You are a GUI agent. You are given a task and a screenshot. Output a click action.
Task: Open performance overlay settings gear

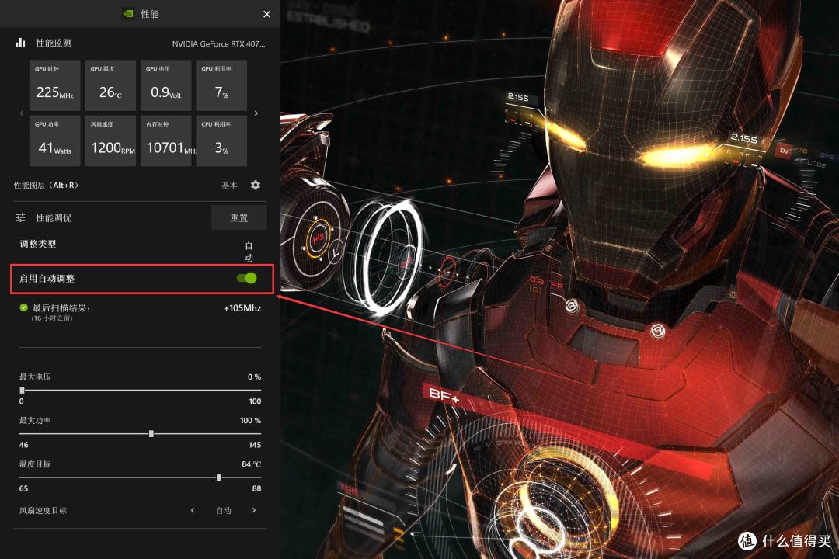click(256, 185)
